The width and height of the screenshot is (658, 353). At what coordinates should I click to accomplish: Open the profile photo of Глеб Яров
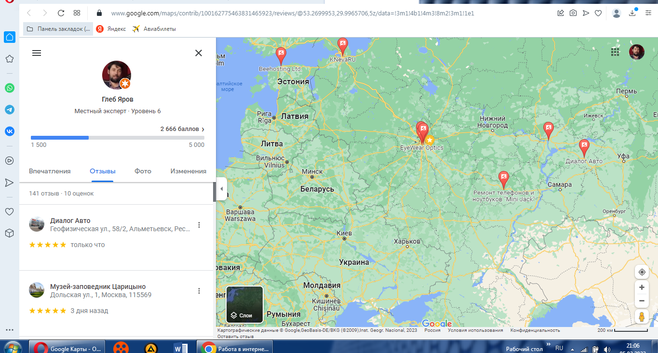[117, 75]
